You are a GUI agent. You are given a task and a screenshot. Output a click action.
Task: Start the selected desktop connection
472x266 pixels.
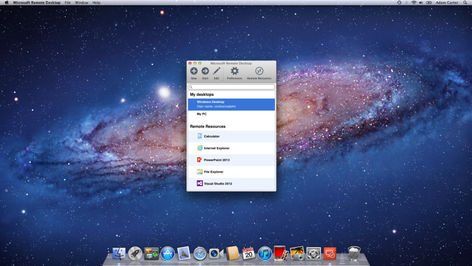(205, 71)
